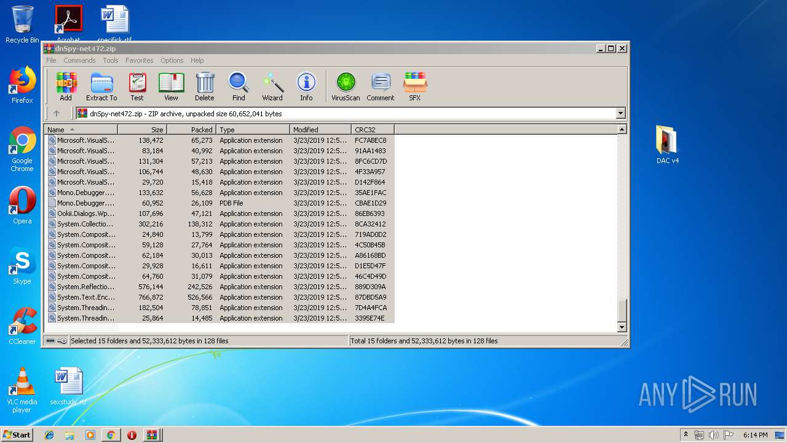Click the status bar selection summary
787x443 pixels.
(208, 341)
